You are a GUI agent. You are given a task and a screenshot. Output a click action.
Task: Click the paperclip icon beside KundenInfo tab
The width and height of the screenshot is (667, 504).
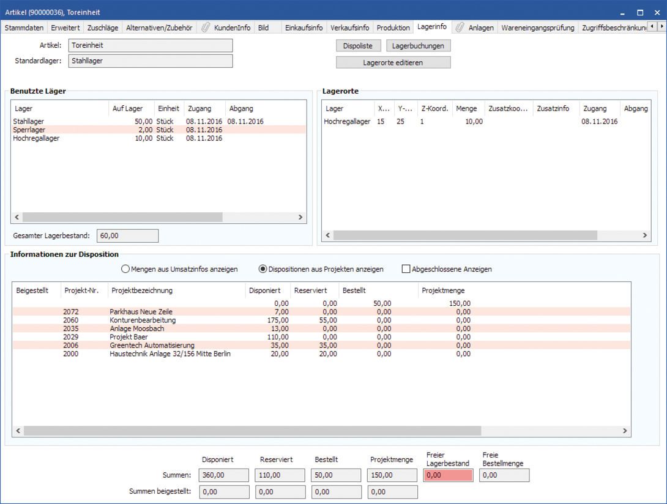206,28
